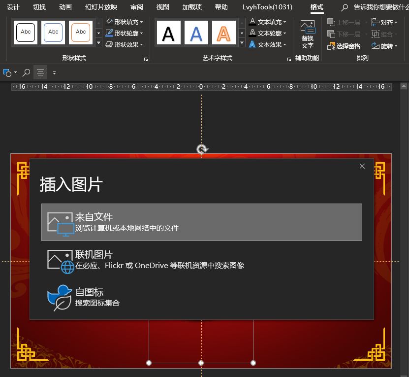
Task: Open the 替换文字 (Alt Text) pane
Action: click(307, 34)
